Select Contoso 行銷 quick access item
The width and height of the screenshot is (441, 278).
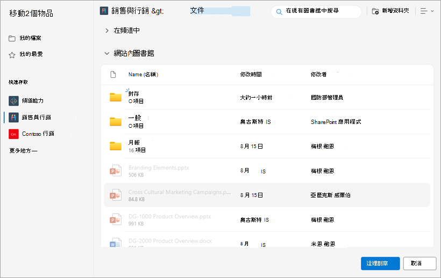[x=38, y=134]
